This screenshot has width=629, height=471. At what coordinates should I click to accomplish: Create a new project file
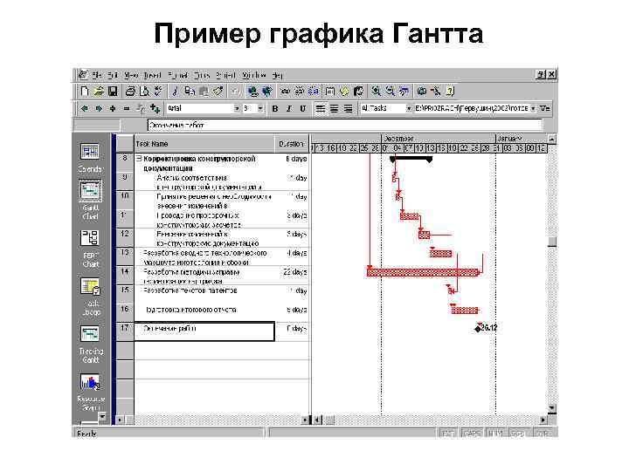(x=84, y=92)
